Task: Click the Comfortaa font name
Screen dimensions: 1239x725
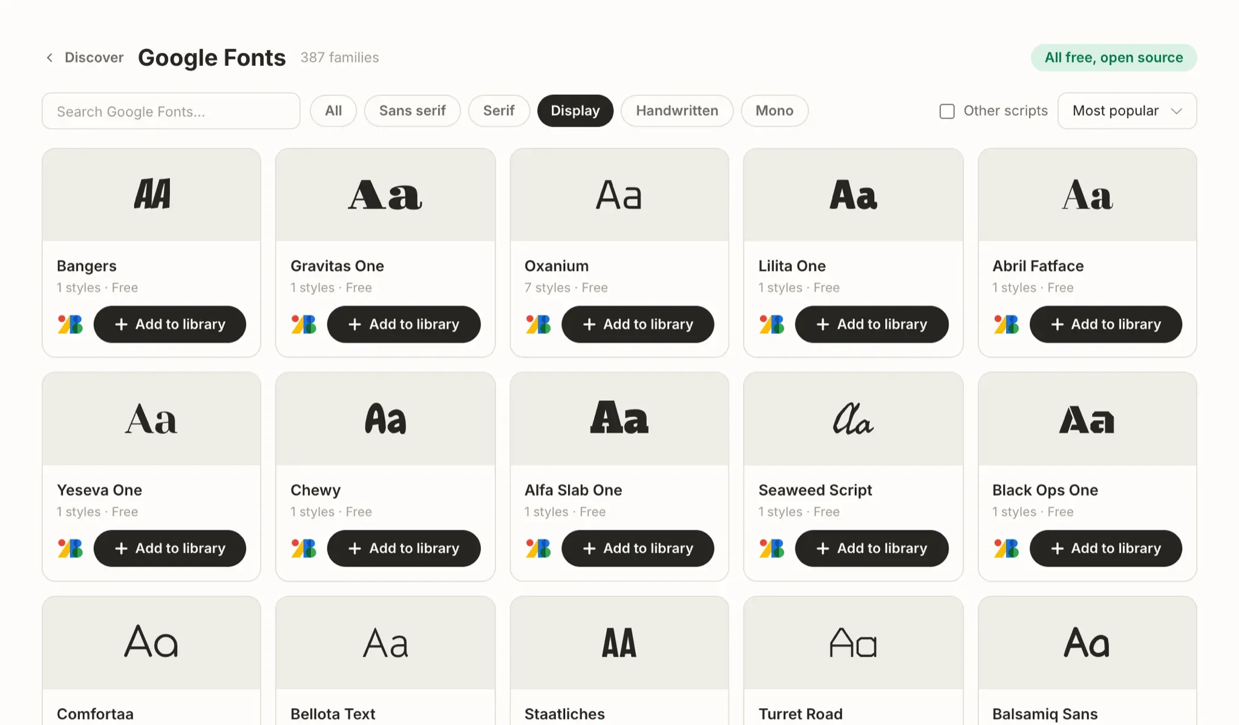Action: (95, 714)
